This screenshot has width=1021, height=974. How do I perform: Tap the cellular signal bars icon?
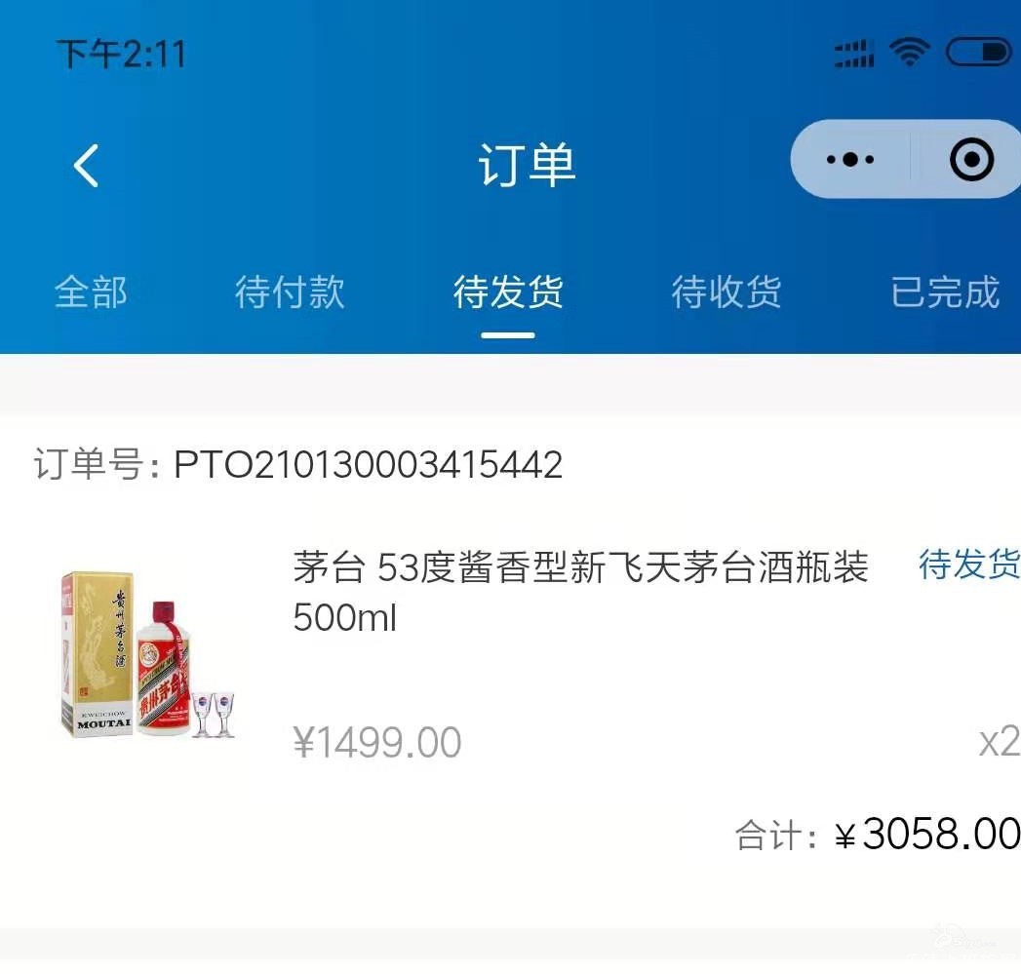click(x=854, y=54)
